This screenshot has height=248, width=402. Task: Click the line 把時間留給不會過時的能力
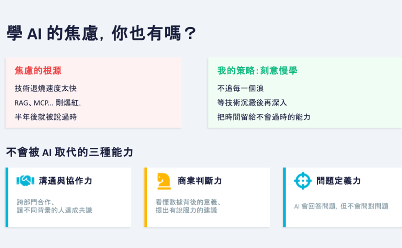264,117
